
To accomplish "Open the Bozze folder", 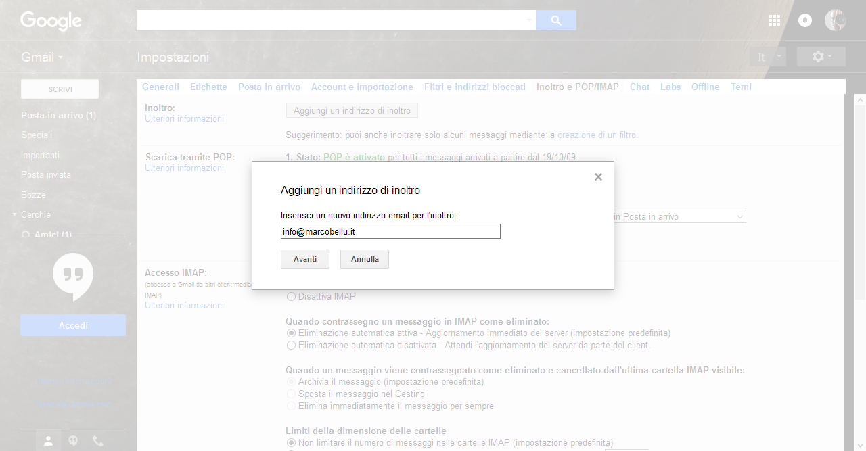I will pos(33,195).
